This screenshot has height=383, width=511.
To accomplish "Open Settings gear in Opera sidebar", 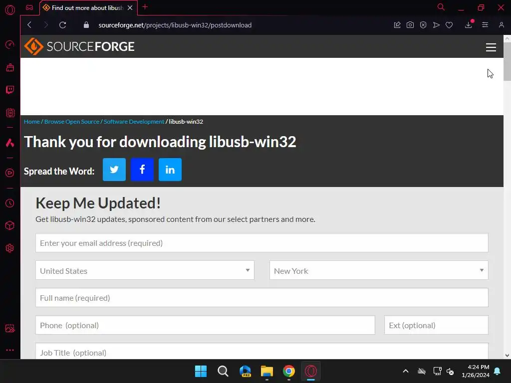I will [10, 248].
